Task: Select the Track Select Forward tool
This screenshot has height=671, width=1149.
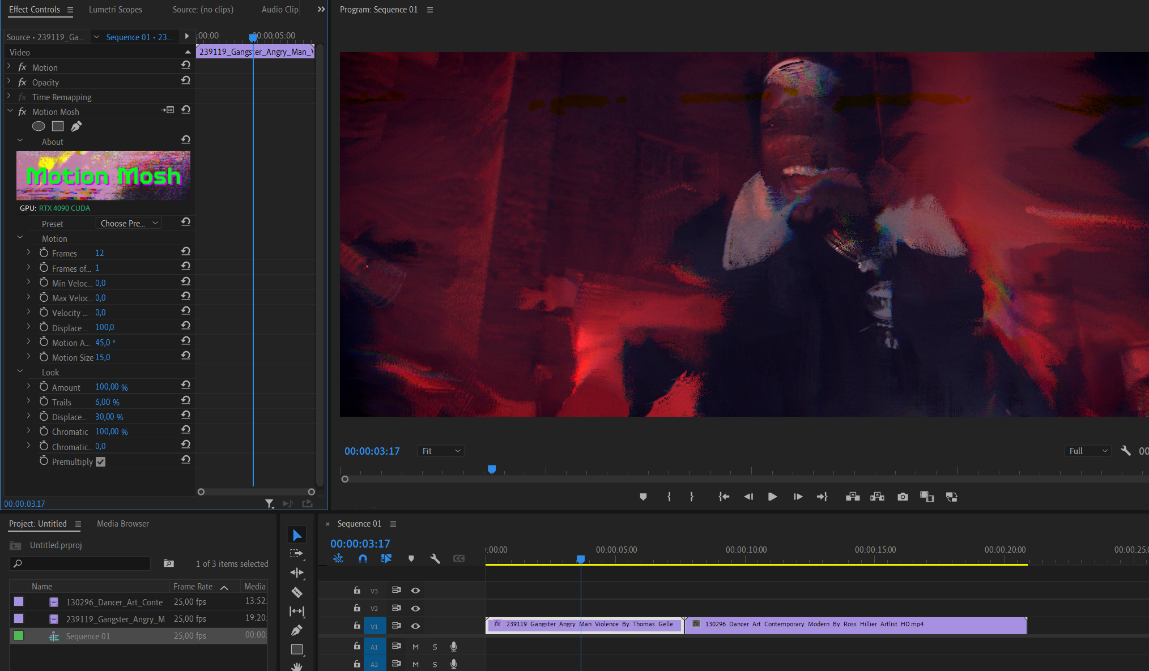Action: [x=297, y=554]
